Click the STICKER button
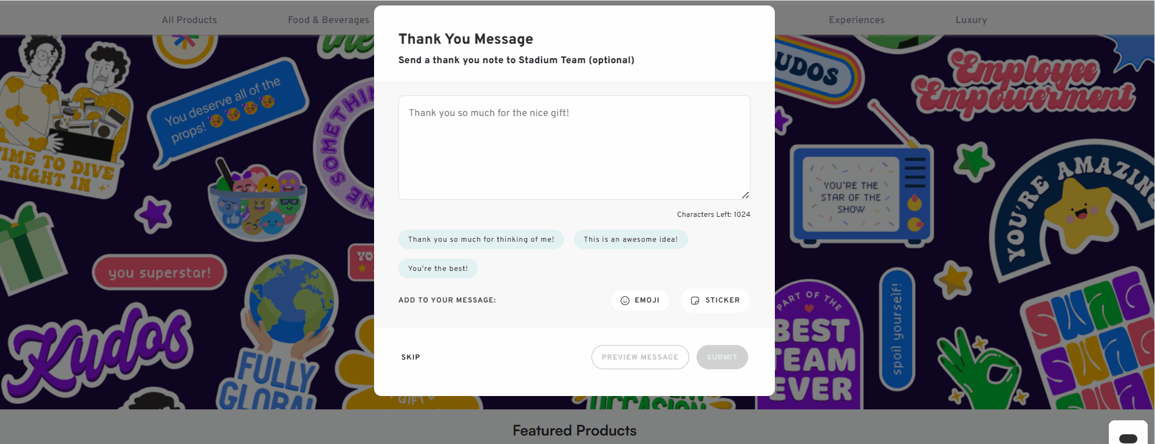The image size is (1155, 444). pyautogui.click(x=715, y=300)
